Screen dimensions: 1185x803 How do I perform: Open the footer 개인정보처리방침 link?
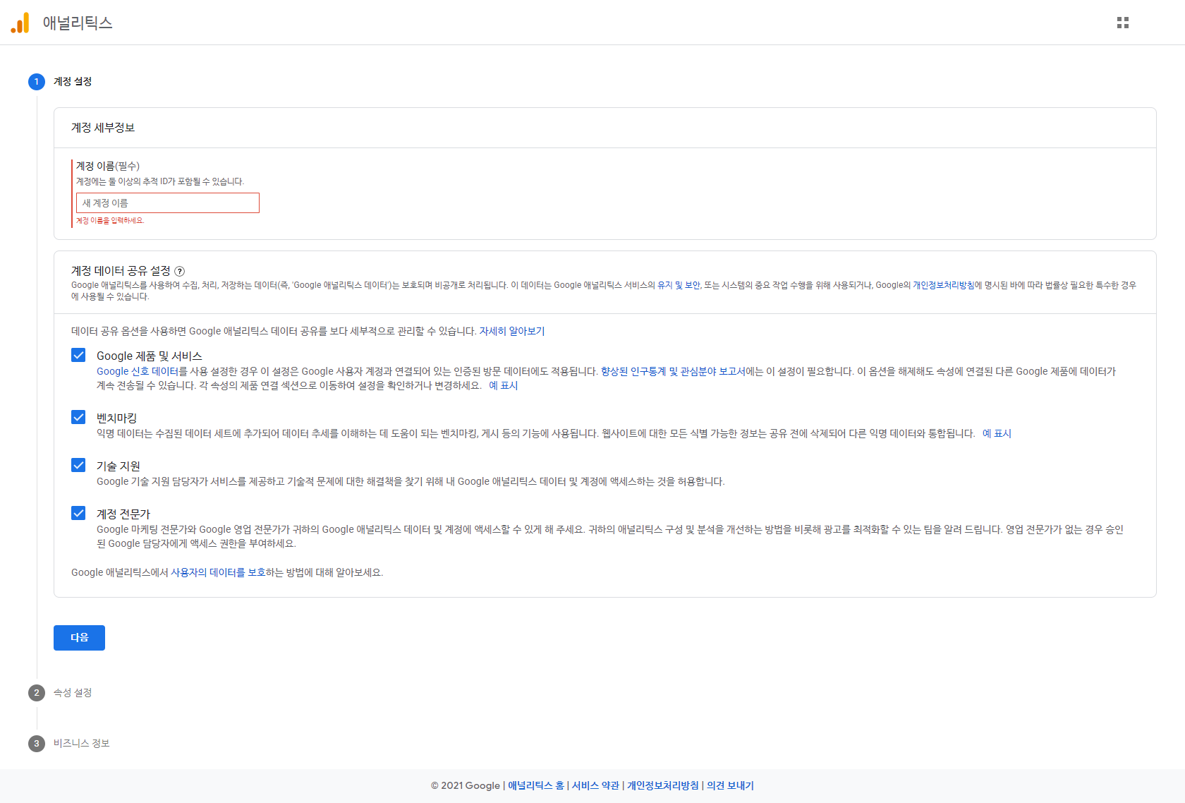pyautogui.click(x=663, y=785)
